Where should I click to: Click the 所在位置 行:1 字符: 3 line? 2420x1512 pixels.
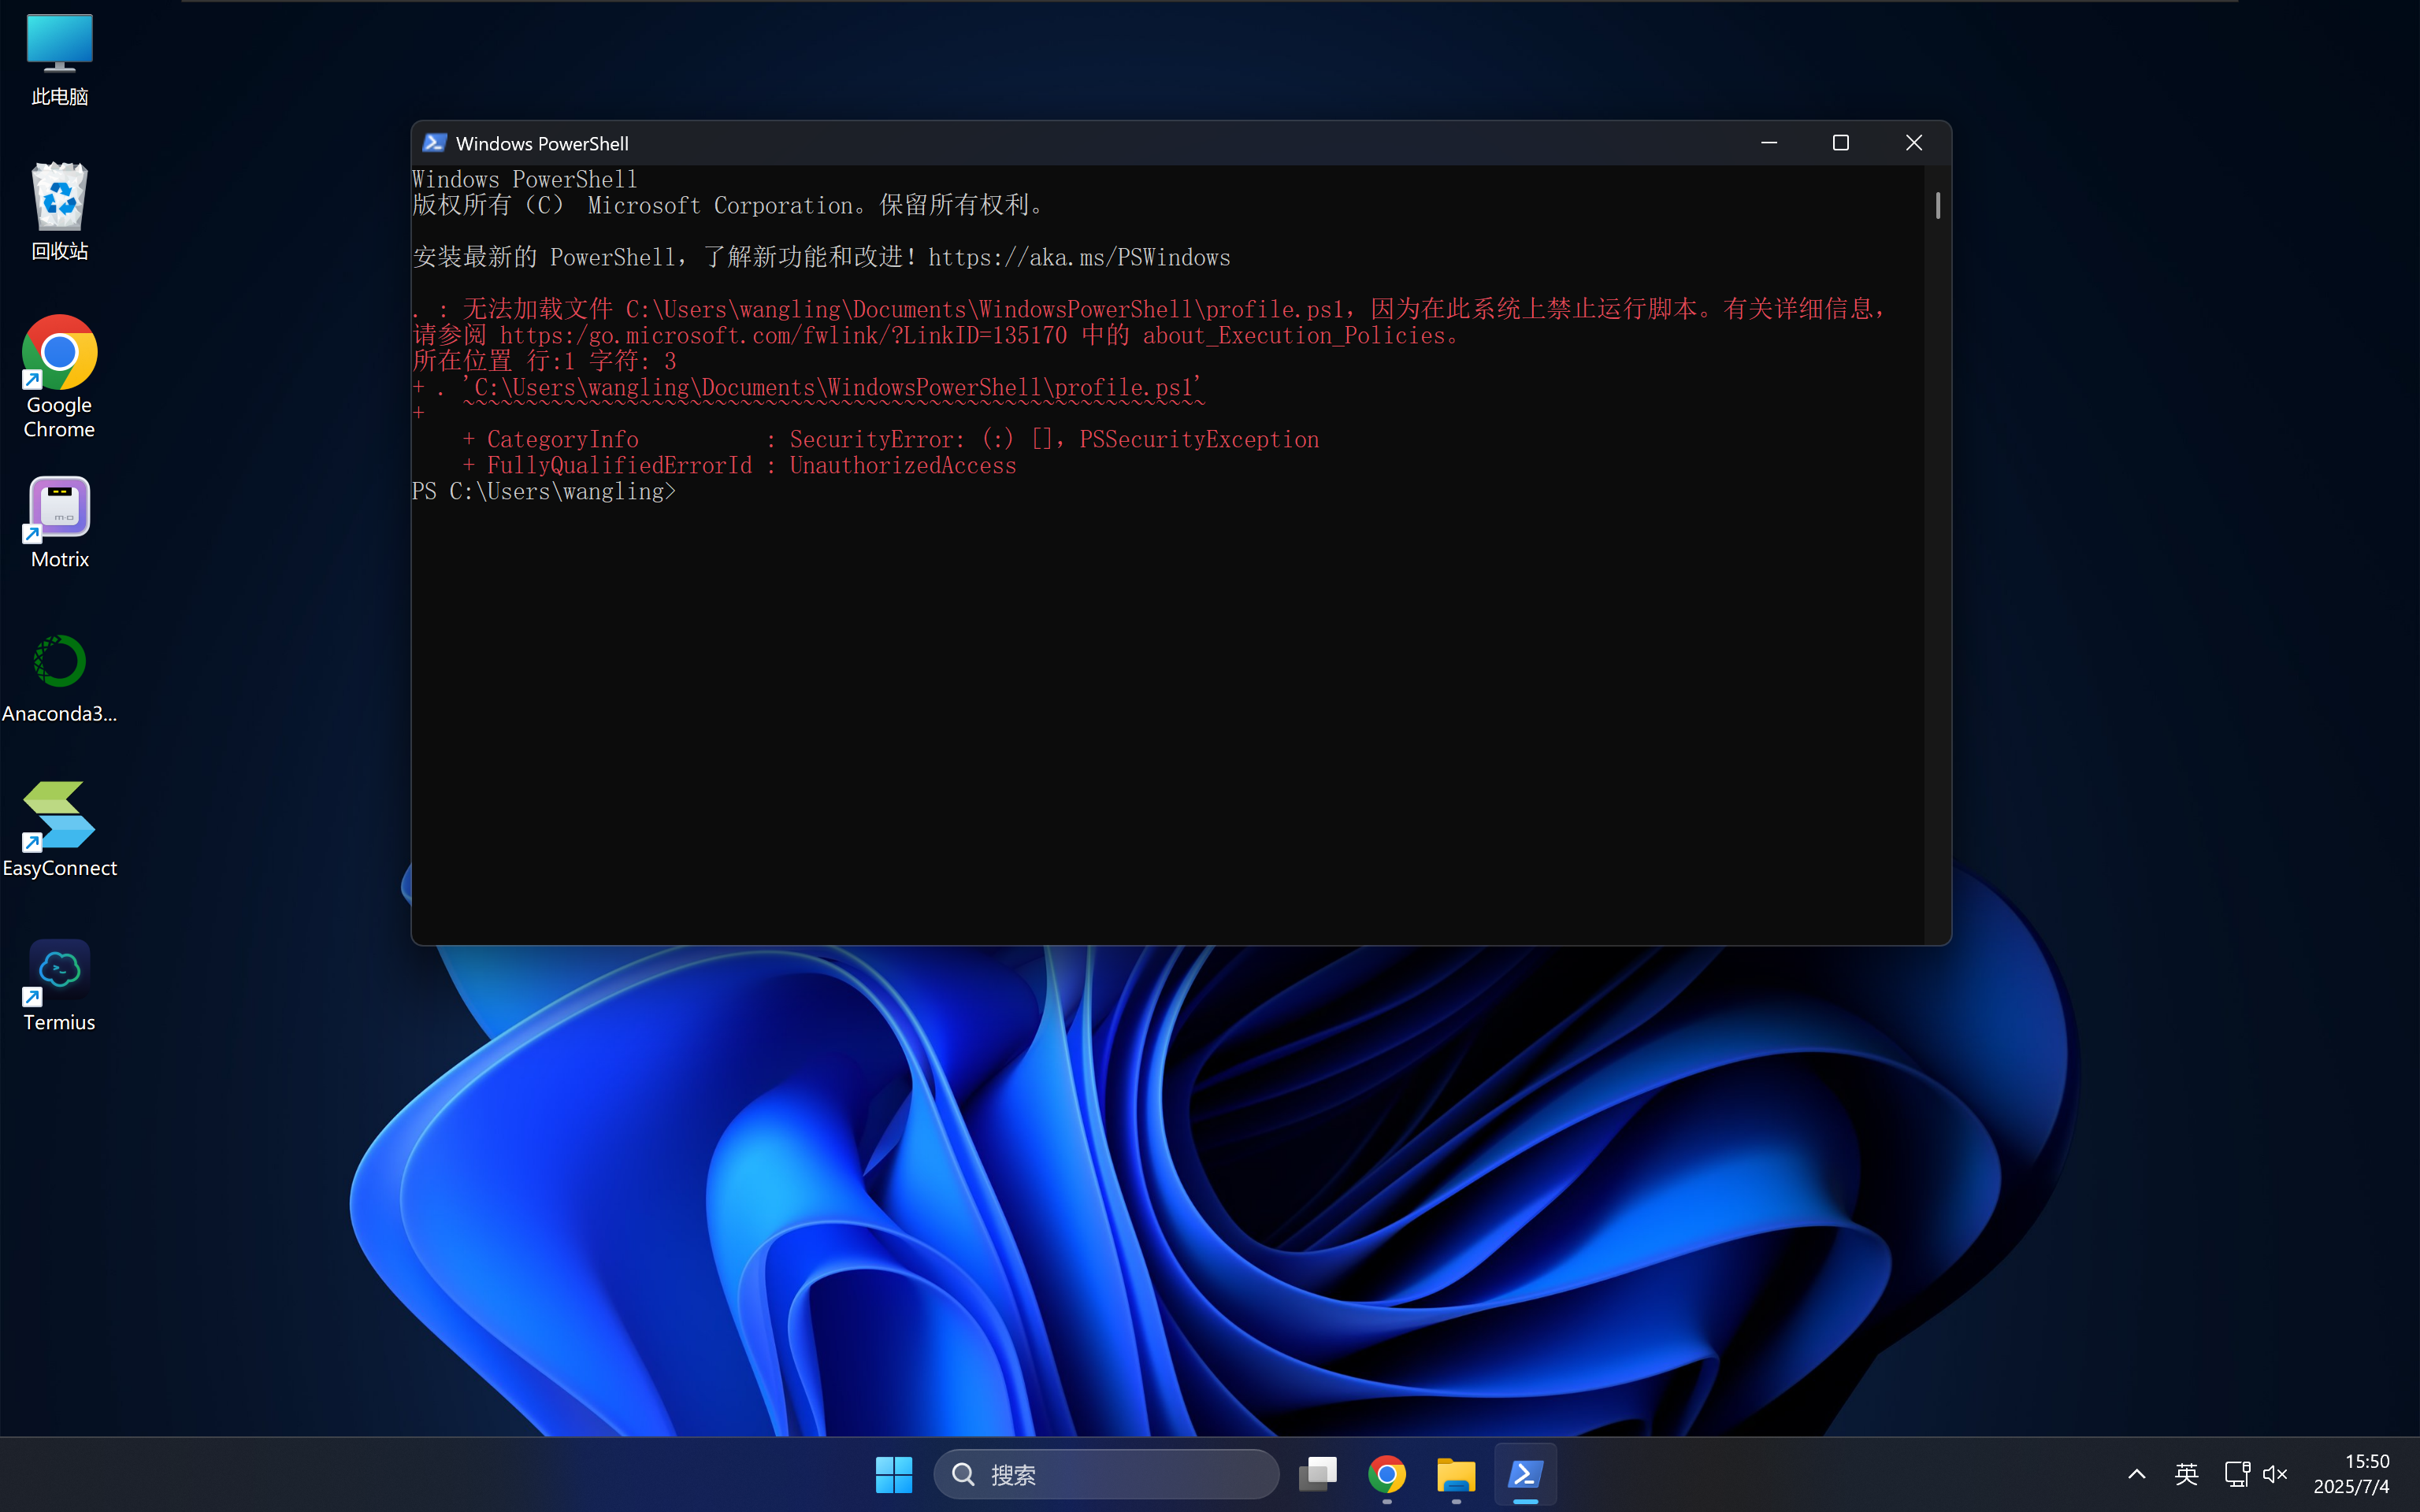tap(545, 362)
